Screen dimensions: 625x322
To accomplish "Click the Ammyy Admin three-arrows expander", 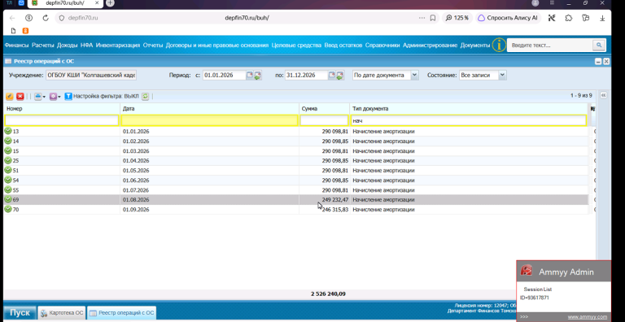I will point(524,317).
